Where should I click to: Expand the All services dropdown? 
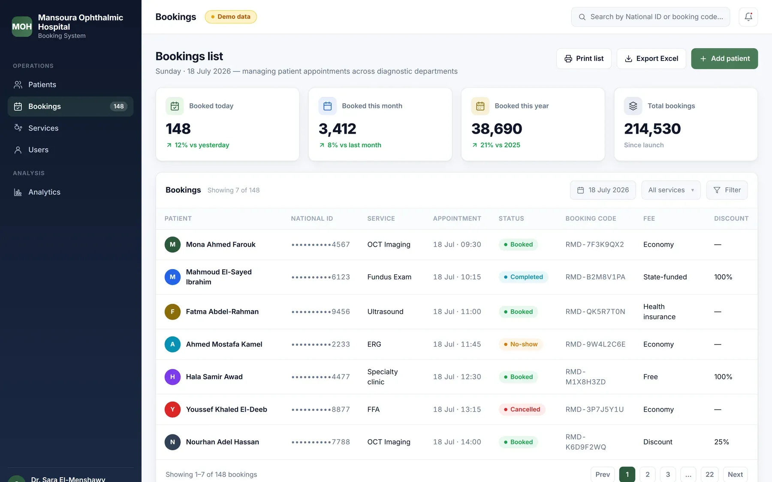click(671, 190)
